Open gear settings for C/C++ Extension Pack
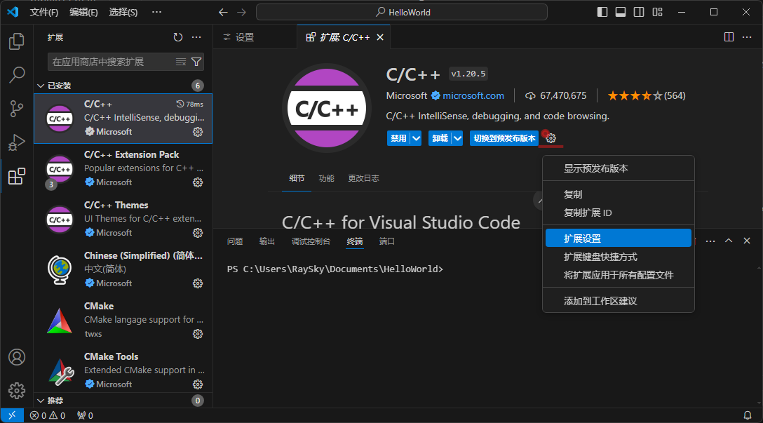Screen dimensions: 763x423 click(x=198, y=182)
